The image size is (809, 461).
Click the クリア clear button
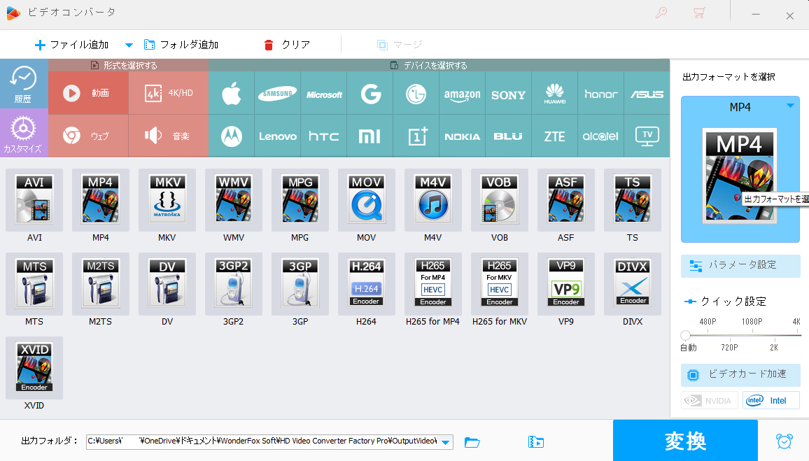tap(287, 45)
